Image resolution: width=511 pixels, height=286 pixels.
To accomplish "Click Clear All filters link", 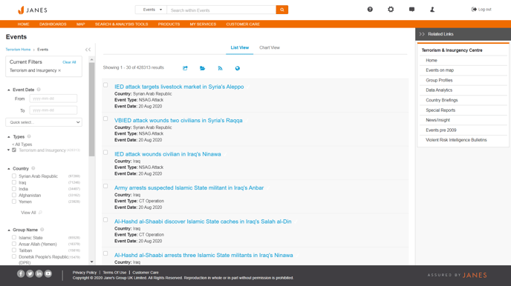I will pyautogui.click(x=69, y=62).
